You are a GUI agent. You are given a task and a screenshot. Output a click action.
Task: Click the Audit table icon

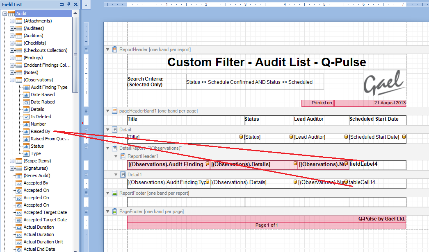pyautogui.click(x=11, y=13)
